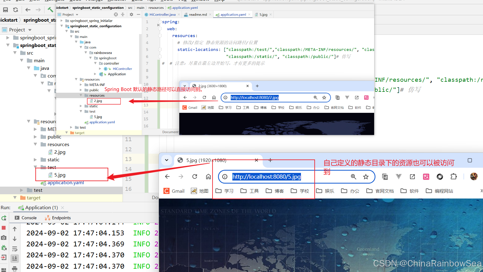The width and height of the screenshot is (483, 272).
Task: Open the browser tab search dropdown
Action: (166, 160)
